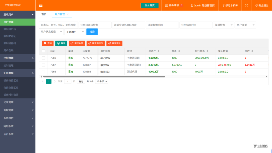Expand the 记录管理 sidebar group

[18, 102]
